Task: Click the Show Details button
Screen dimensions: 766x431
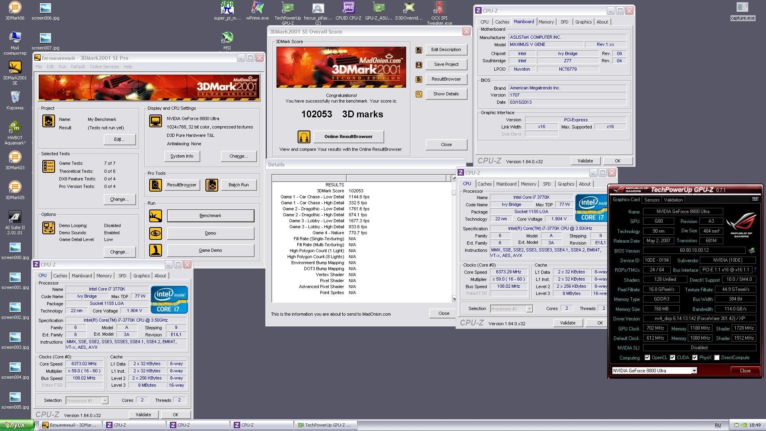Action: pyautogui.click(x=446, y=94)
